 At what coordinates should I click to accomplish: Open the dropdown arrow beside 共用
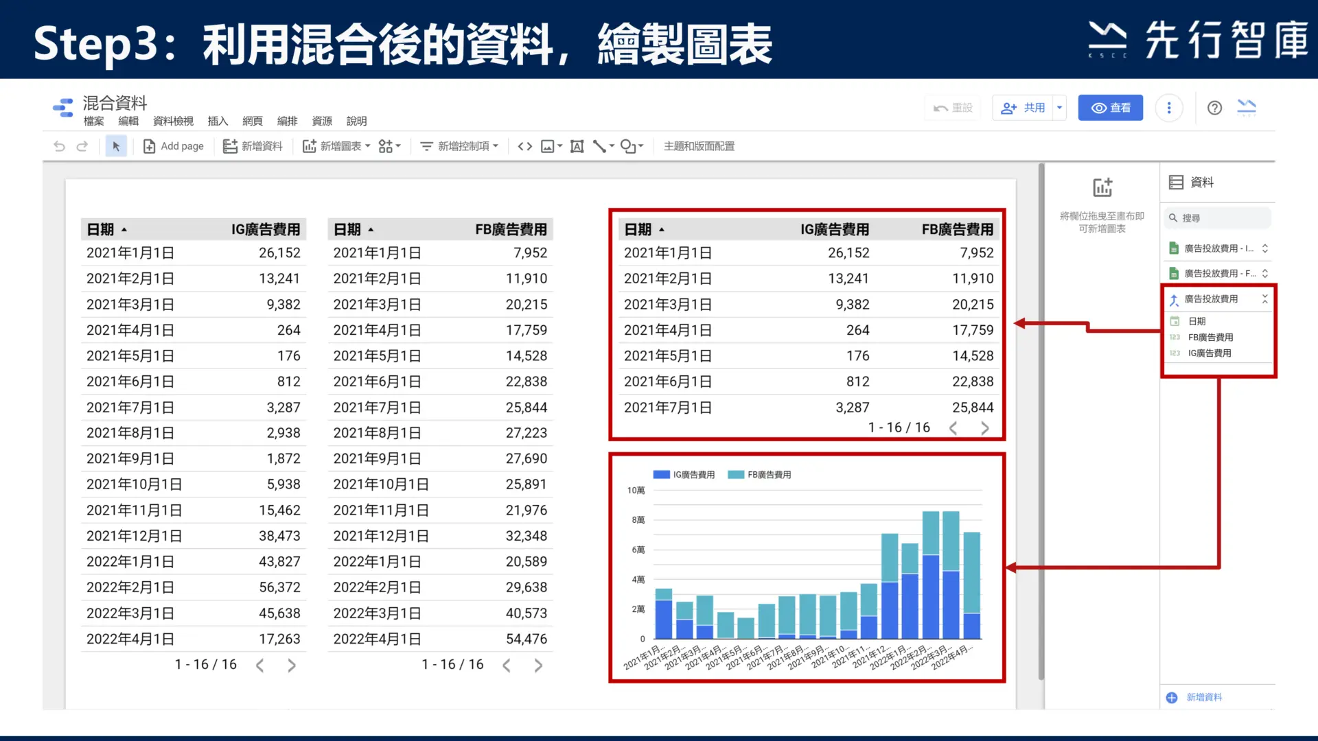(x=1059, y=108)
